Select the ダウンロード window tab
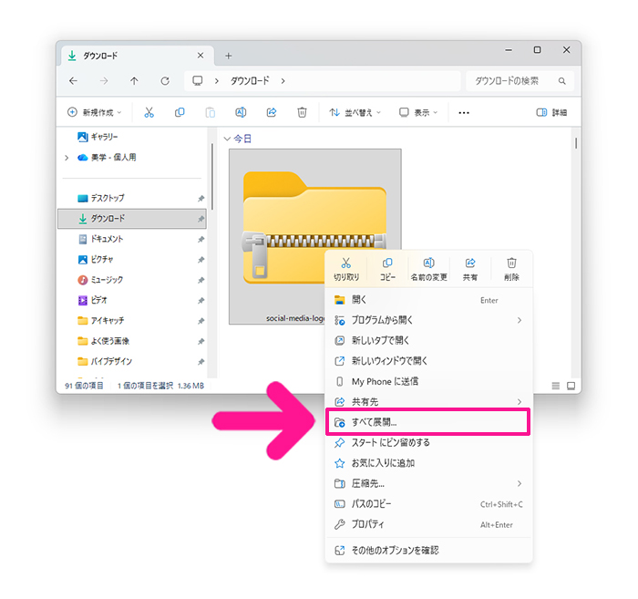The height and width of the screenshot is (599, 638). tap(138, 56)
